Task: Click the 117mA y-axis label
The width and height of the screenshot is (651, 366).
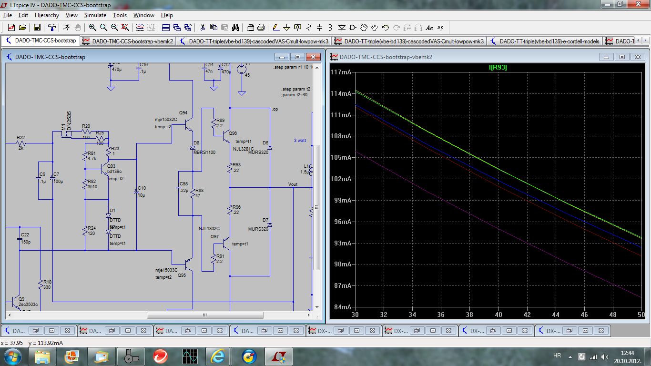Action: (x=340, y=72)
